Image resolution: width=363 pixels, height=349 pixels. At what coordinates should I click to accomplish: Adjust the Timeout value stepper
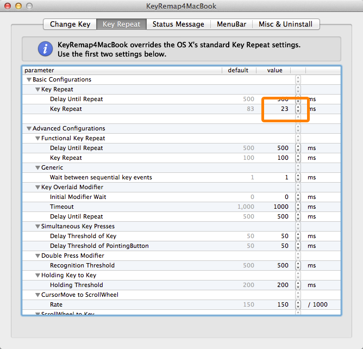click(297, 207)
